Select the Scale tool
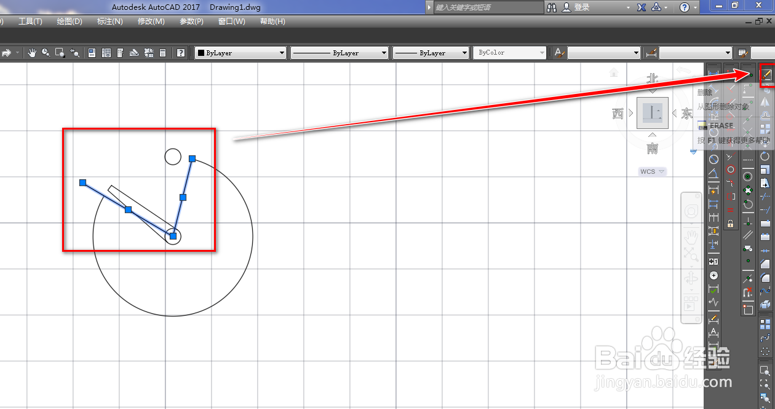This screenshot has height=409, width=775. click(x=765, y=169)
